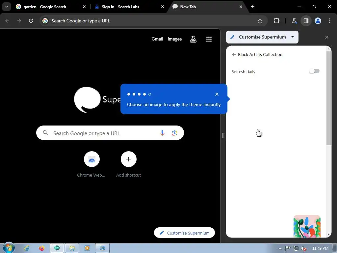The width and height of the screenshot is (337, 253).
Task: Click the browser back arrow
Action: click(x=7, y=21)
